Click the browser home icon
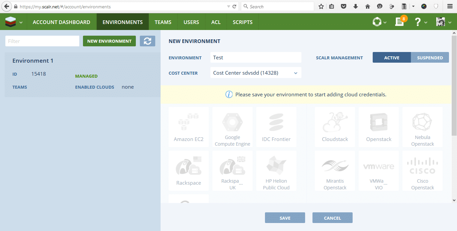The image size is (457, 231). (368, 6)
